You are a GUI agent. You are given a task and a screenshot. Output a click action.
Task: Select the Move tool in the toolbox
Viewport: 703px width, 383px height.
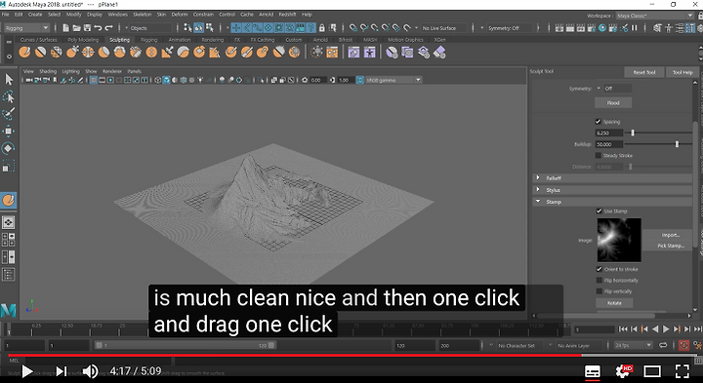pyautogui.click(x=9, y=131)
